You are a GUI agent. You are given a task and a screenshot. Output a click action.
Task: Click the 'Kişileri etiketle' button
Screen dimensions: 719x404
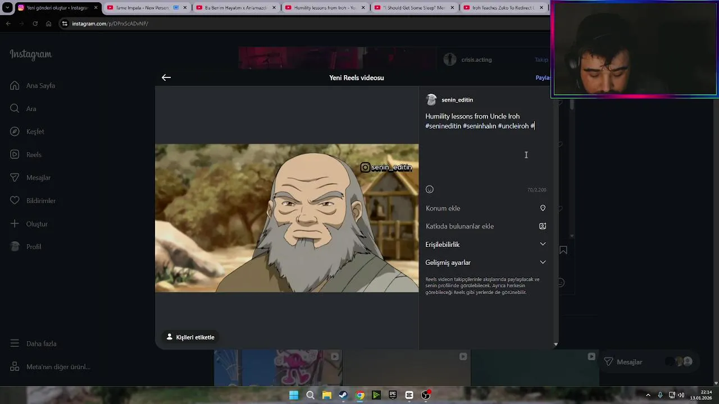coord(190,337)
